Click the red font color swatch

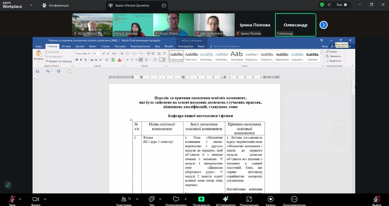click(x=119, y=60)
